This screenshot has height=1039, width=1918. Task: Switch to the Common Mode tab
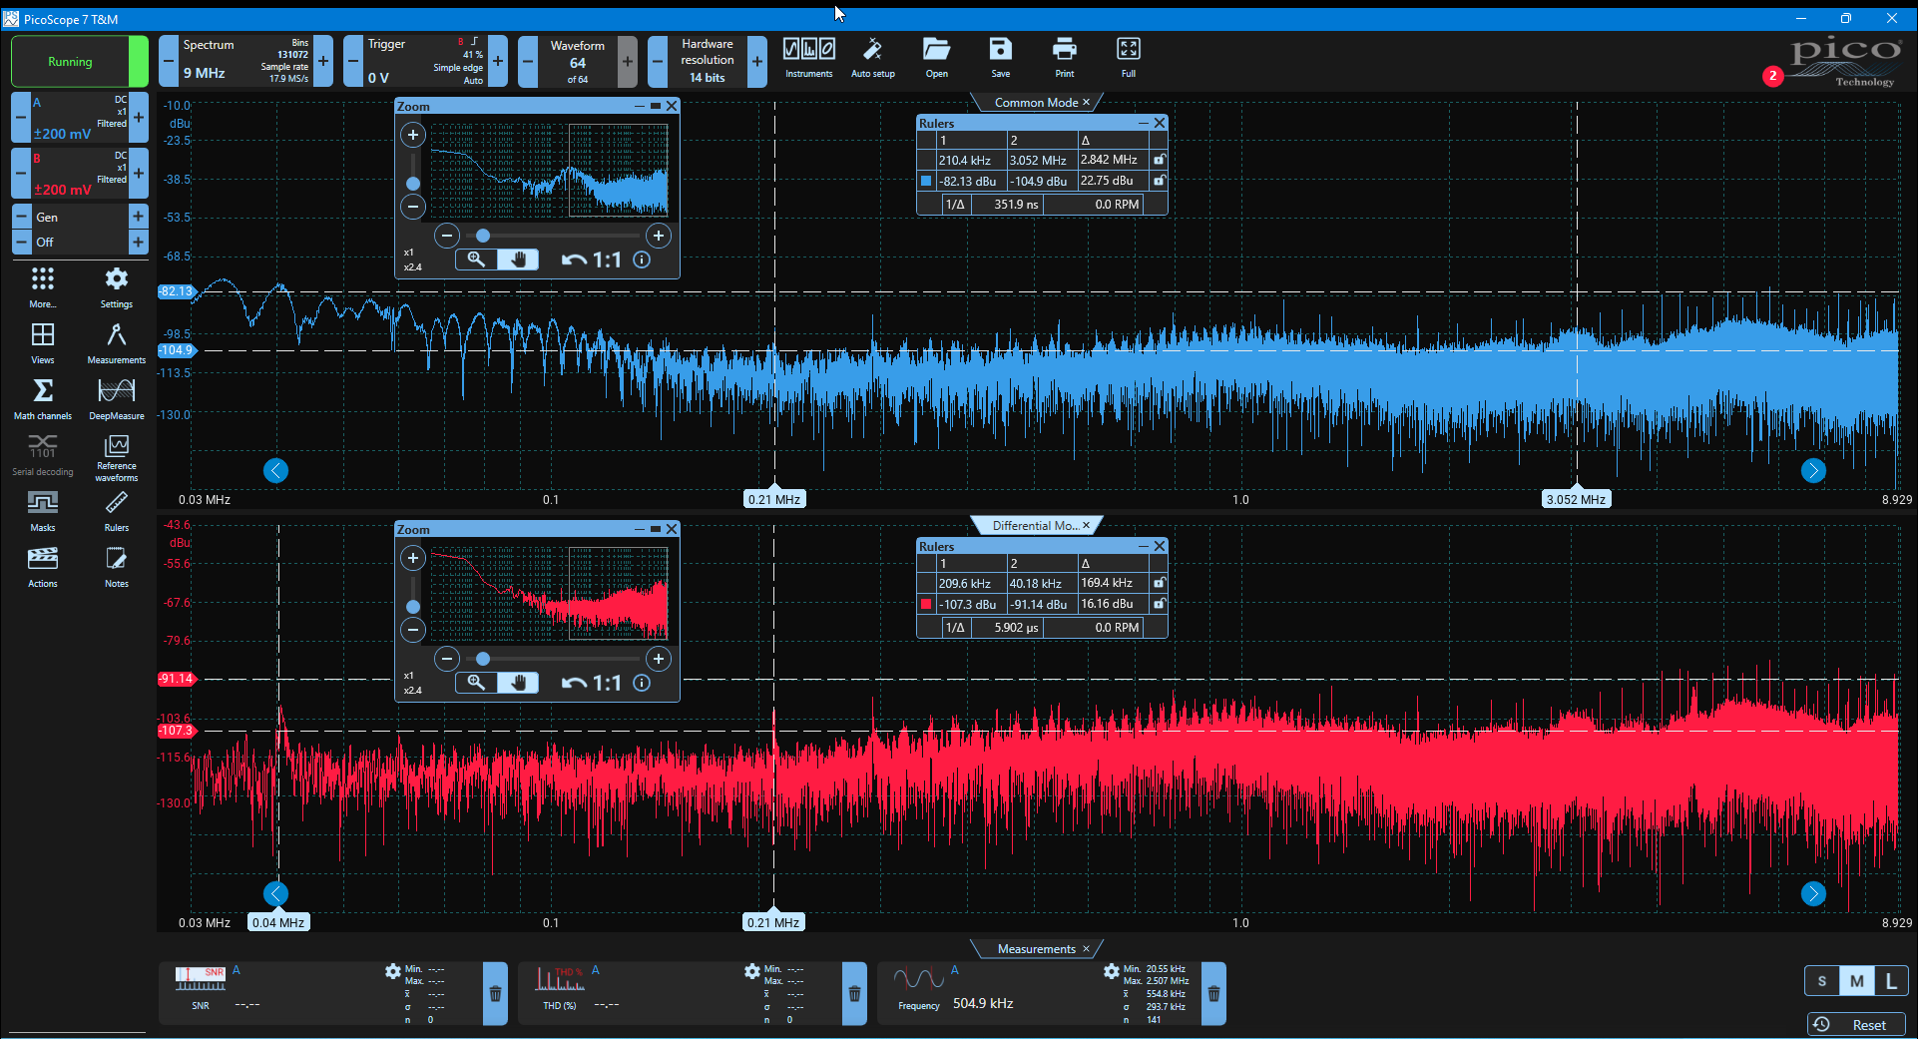click(x=1036, y=102)
